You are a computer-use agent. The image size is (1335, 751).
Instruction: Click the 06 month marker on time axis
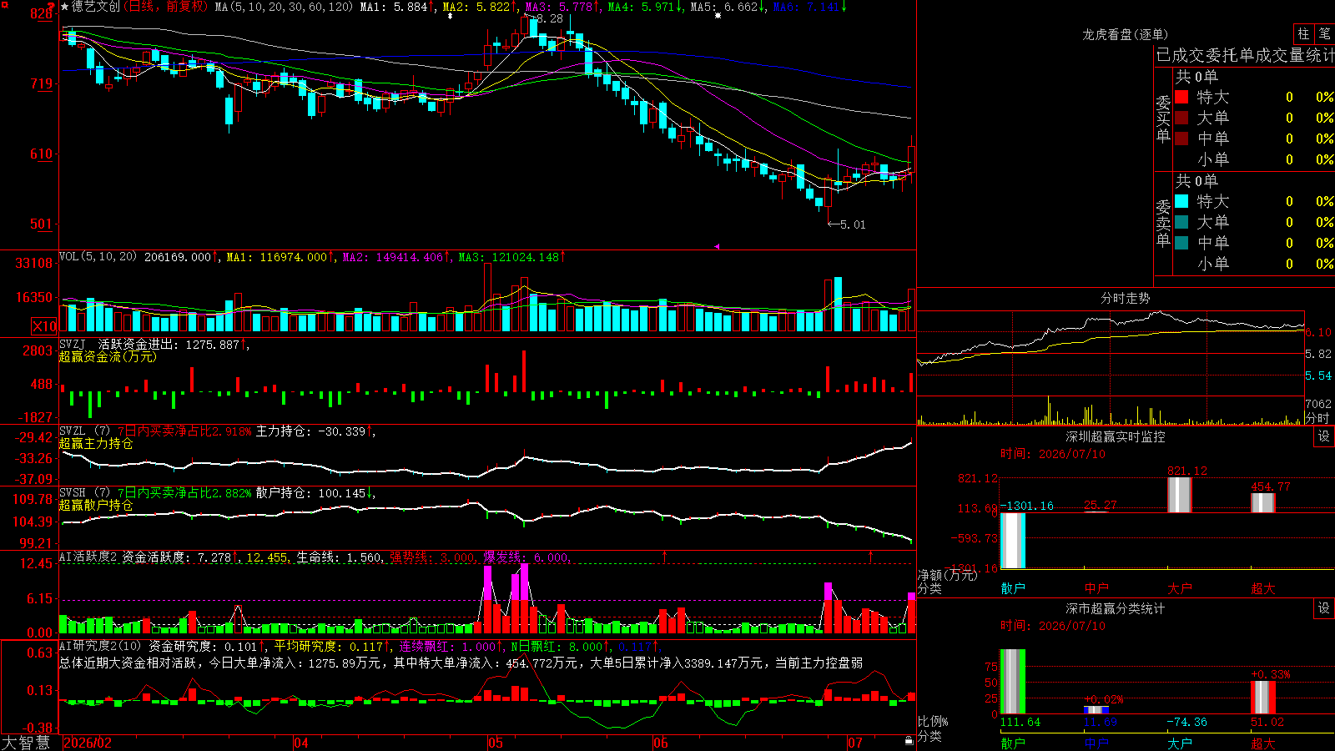(661, 743)
